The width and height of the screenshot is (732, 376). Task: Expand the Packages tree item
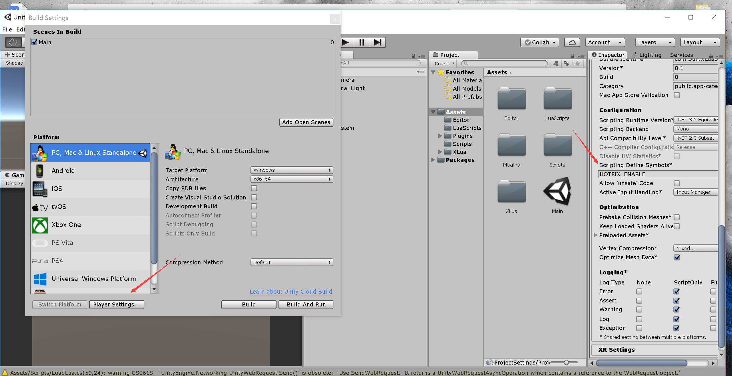click(x=433, y=160)
